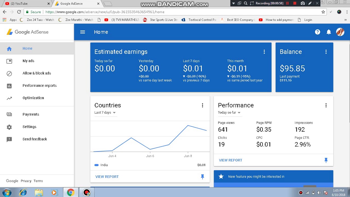Select My ads in the sidebar
Viewport: 350px width, 197px height.
(x=37, y=61)
